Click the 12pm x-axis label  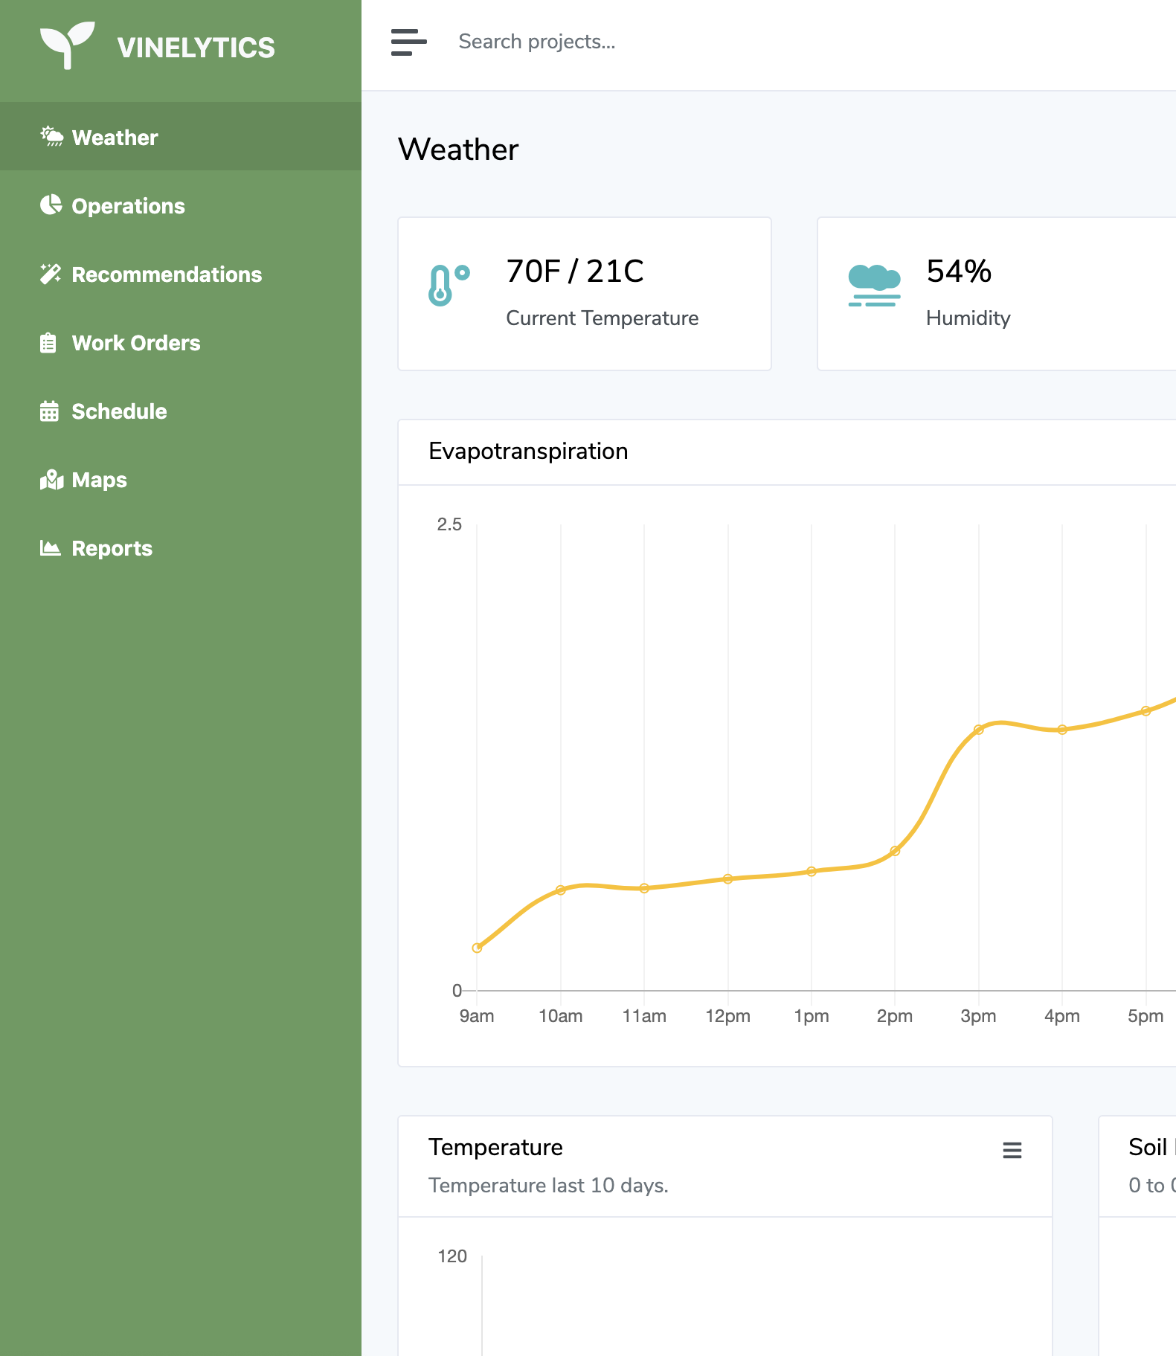coord(728,1016)
